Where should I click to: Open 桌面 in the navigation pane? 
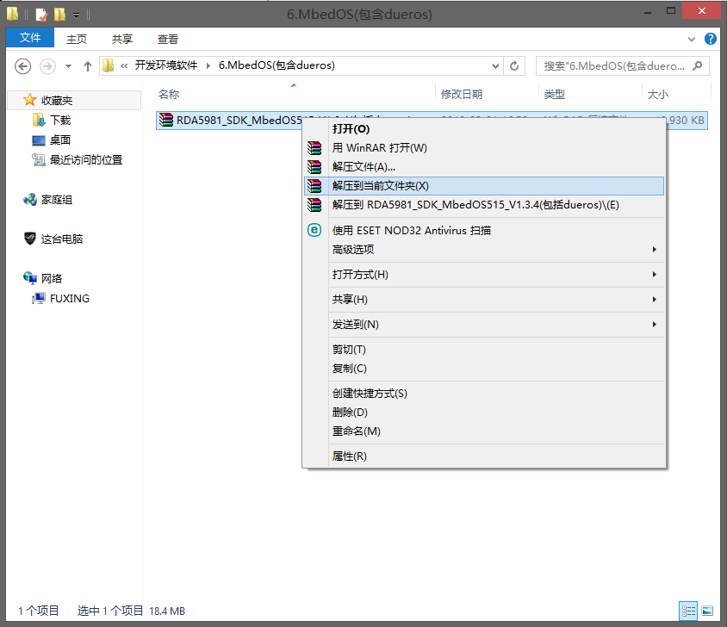click(60, 140)
